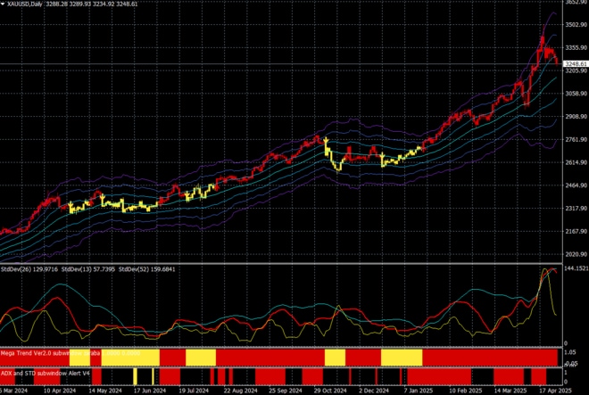Click the 3502.90 price axis label
Image resolution: width=589 pixels, height=395 pixels.
point(576,24)
